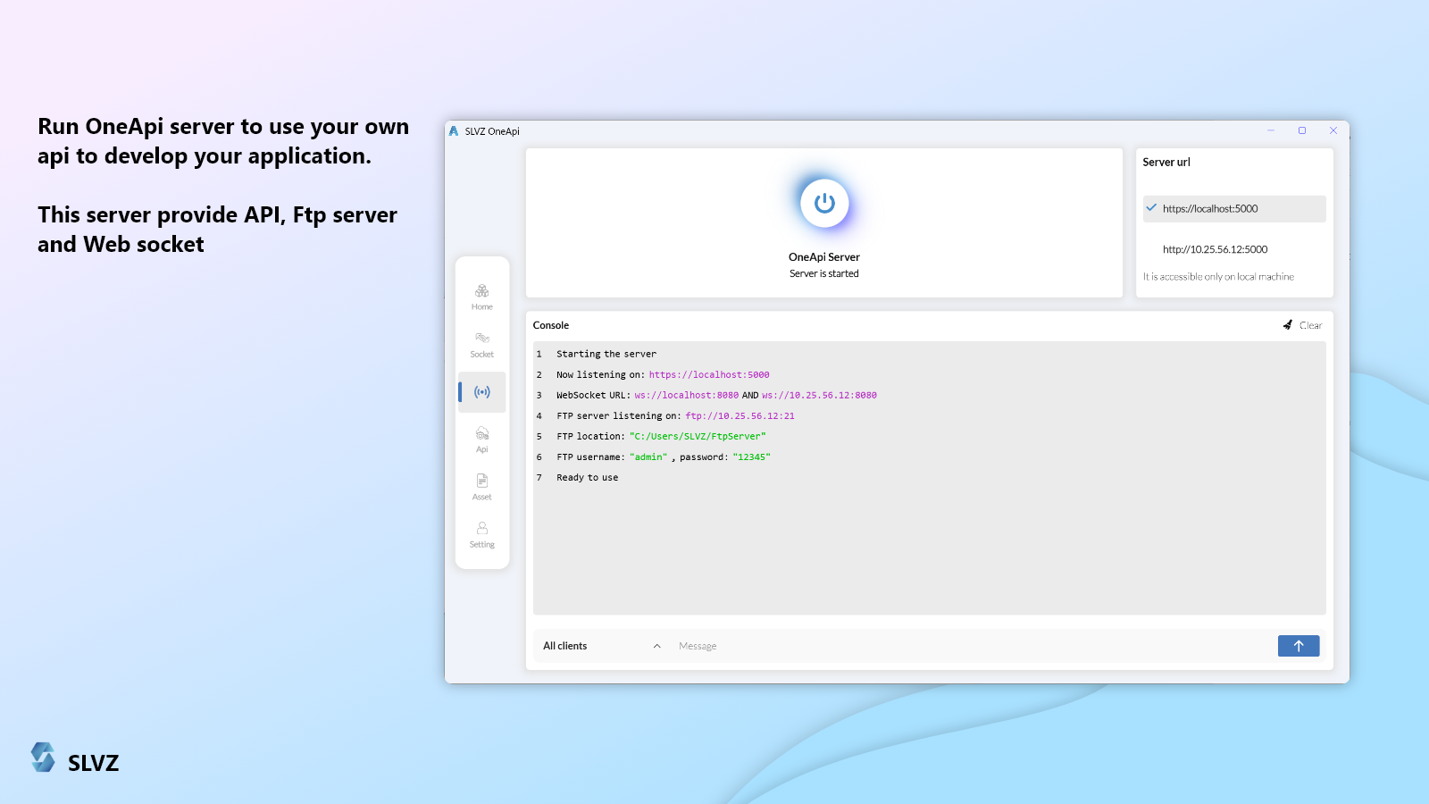Open the Asset sidebar section

click(x=481, y=487)
